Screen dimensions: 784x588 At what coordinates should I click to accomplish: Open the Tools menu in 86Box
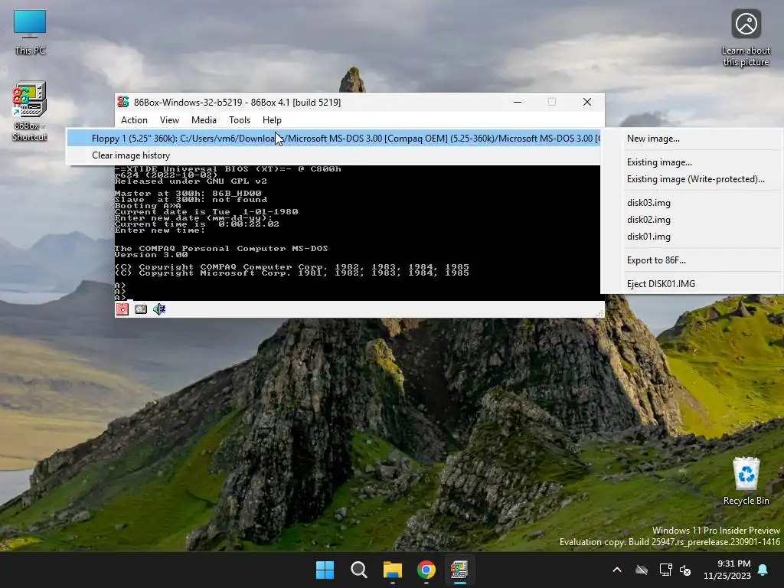pyautogui.click(x=240, y=120)
